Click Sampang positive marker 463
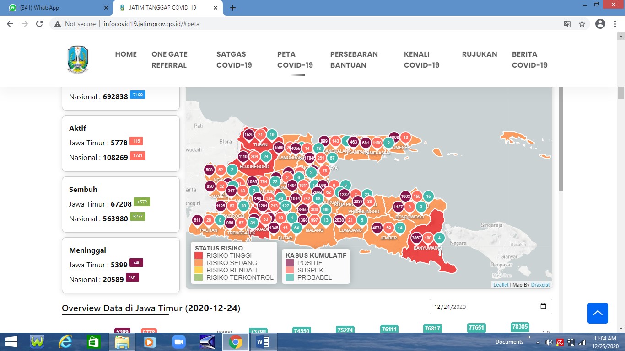Viewport: 625px width, 351px height. click(x=353, y=142)
